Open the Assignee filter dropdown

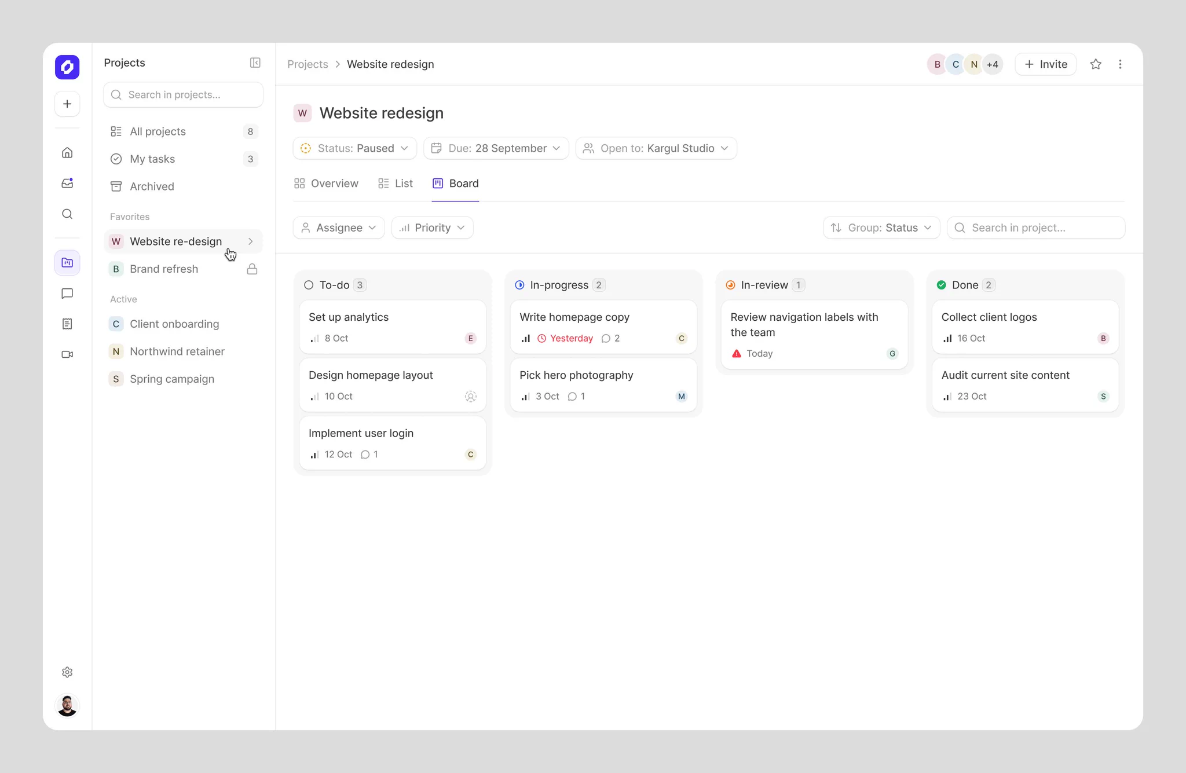[x=339, y=228]
